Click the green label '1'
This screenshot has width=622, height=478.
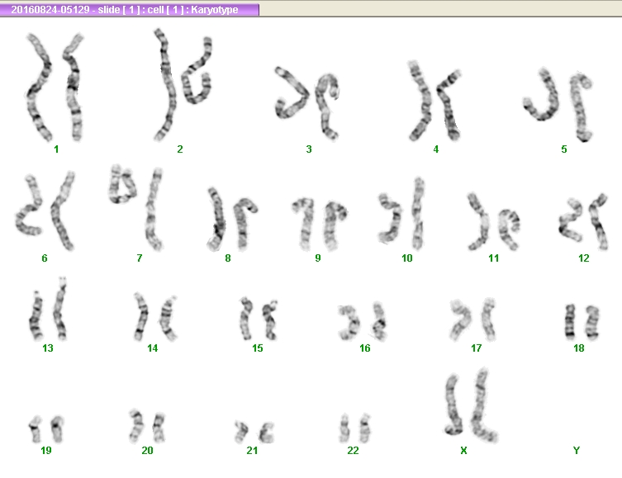[x=56, y=149]
